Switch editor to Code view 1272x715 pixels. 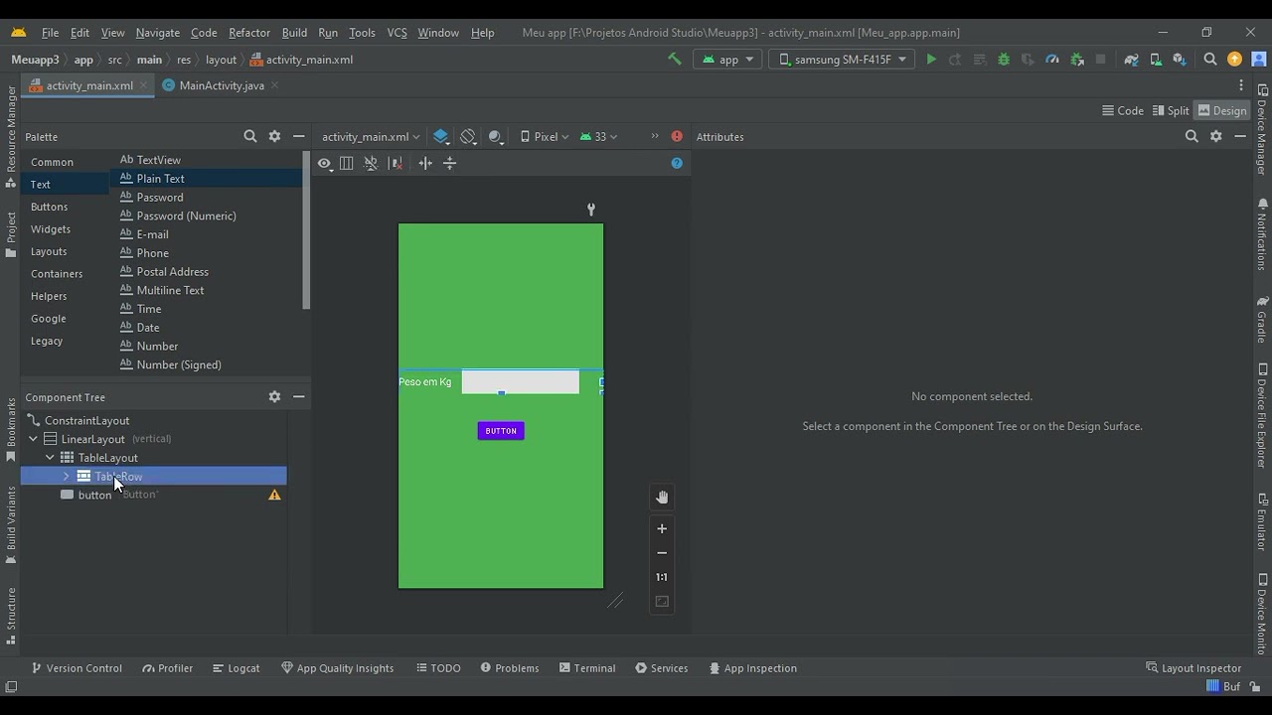pos(1123,110)
